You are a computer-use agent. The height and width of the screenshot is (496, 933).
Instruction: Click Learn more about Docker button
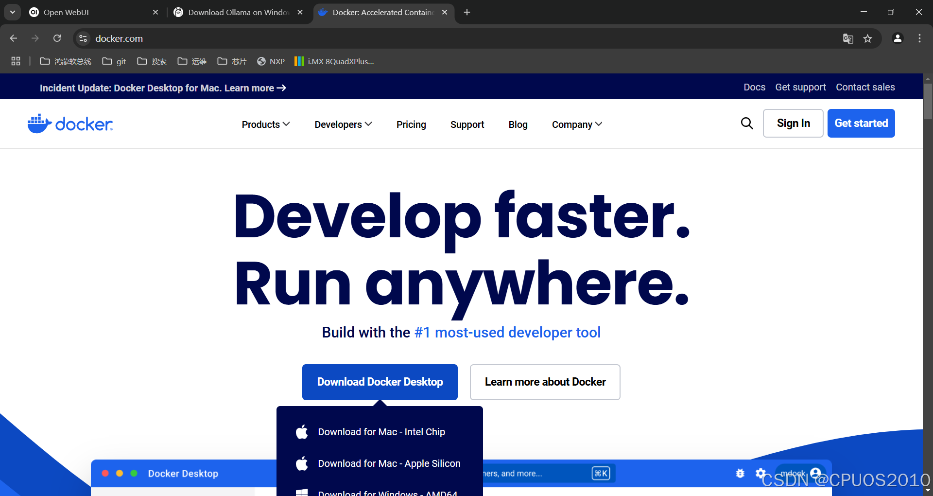point(545,382)
